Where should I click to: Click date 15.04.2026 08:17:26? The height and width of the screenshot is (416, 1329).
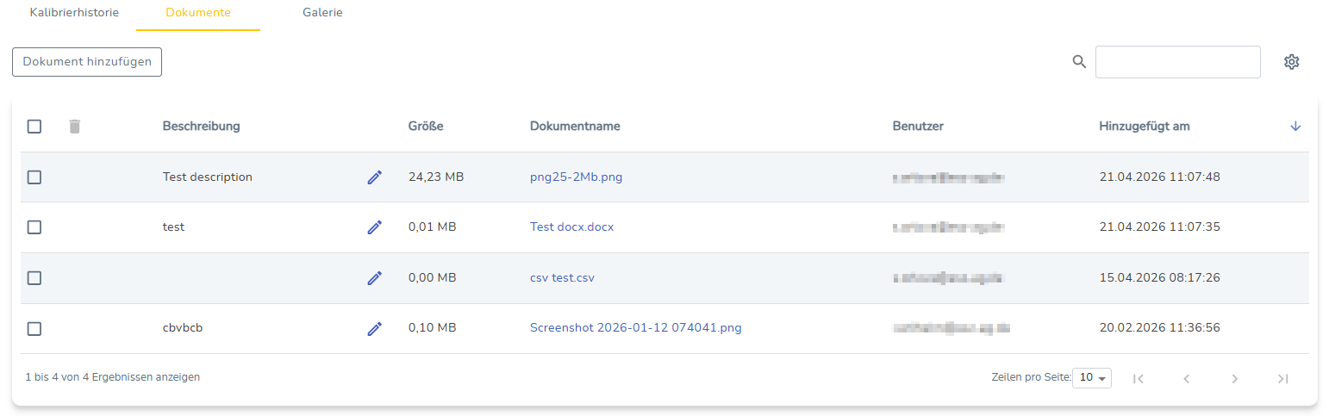(1160, 278)
